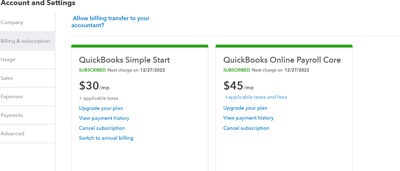Click the $45/mo price text
Viewport: 400px width, 171px height.
[x=238, y=86]
